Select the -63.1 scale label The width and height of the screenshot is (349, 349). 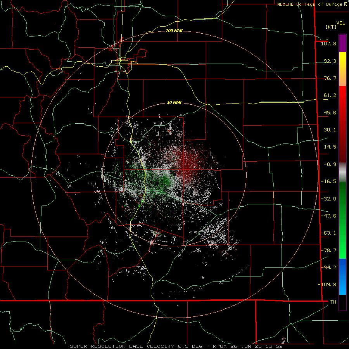point(328,233)
